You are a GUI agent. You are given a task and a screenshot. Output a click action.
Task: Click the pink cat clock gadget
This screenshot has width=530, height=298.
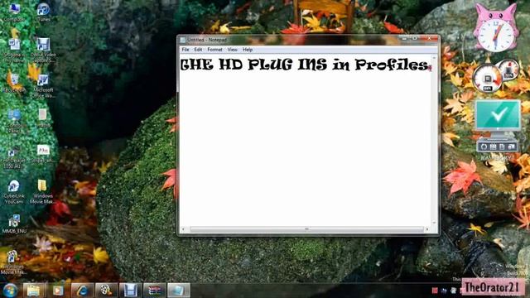point(495,28)
